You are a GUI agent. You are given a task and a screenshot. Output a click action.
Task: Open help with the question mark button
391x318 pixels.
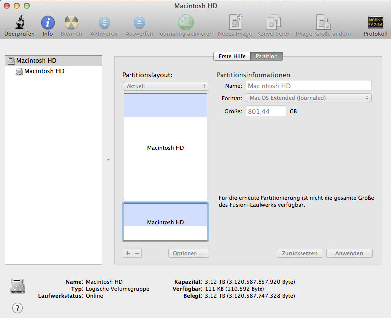[x=17, y=308]
